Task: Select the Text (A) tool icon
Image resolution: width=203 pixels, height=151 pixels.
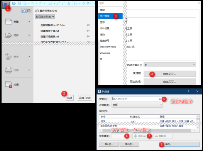Action: click(x=69, y=3)
